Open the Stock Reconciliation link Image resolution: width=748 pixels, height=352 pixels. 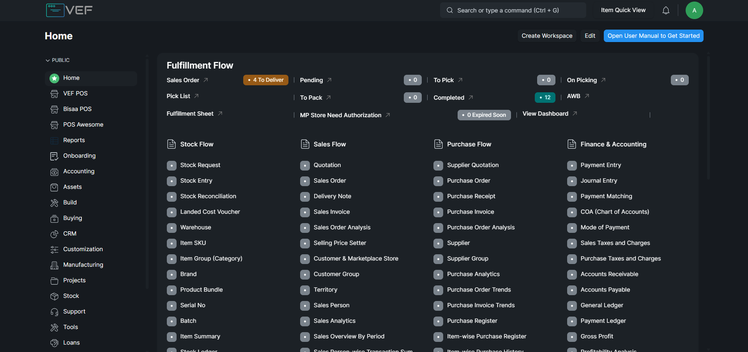[x=208, y=196]
